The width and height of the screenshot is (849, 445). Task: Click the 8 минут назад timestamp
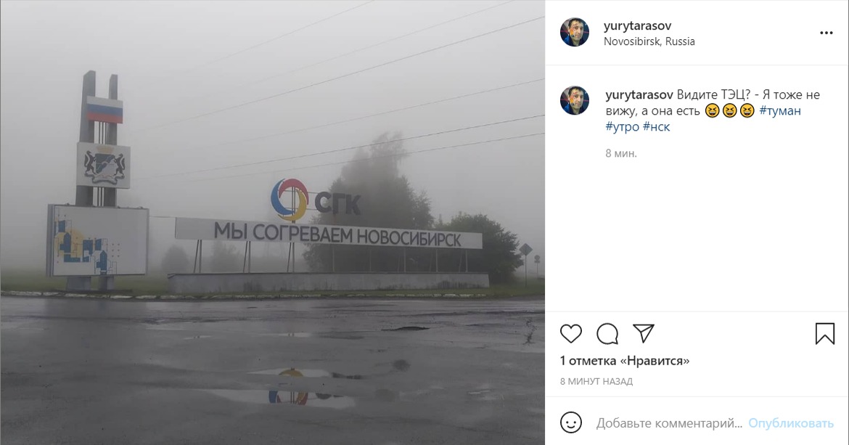(596, 381)
